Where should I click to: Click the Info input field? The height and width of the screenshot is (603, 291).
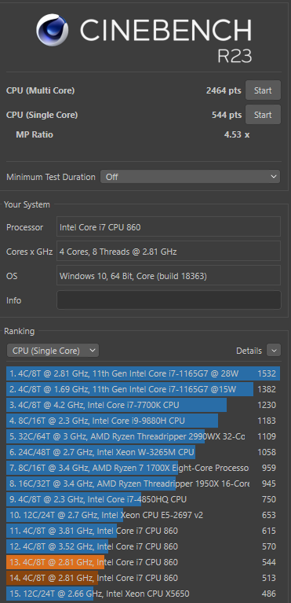point(169,300)
